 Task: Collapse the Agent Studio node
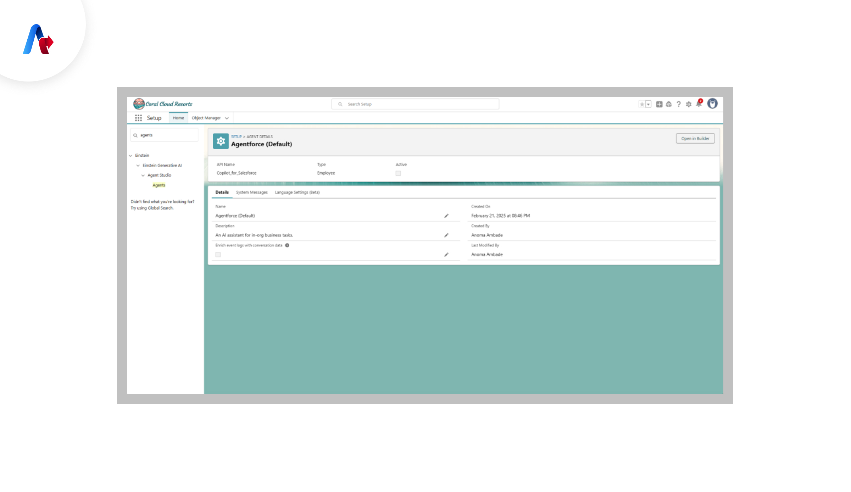click(x=143, y=175)
